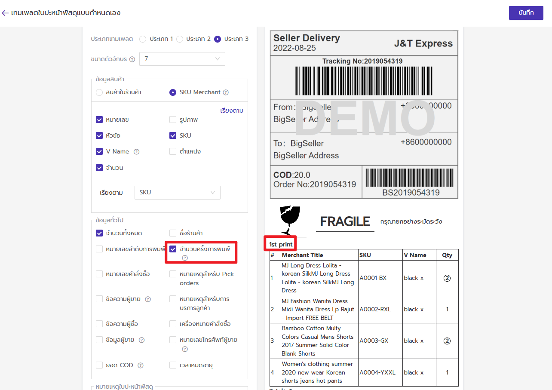The image size is (552, 390).
Task: Uncheck the จำนวนครั้งการพิมพ์ checkbox
Action: click(x=173, y=249)
